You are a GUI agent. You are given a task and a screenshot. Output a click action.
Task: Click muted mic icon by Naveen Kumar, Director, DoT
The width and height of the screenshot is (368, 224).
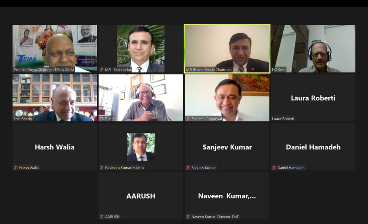coord(188,217)
